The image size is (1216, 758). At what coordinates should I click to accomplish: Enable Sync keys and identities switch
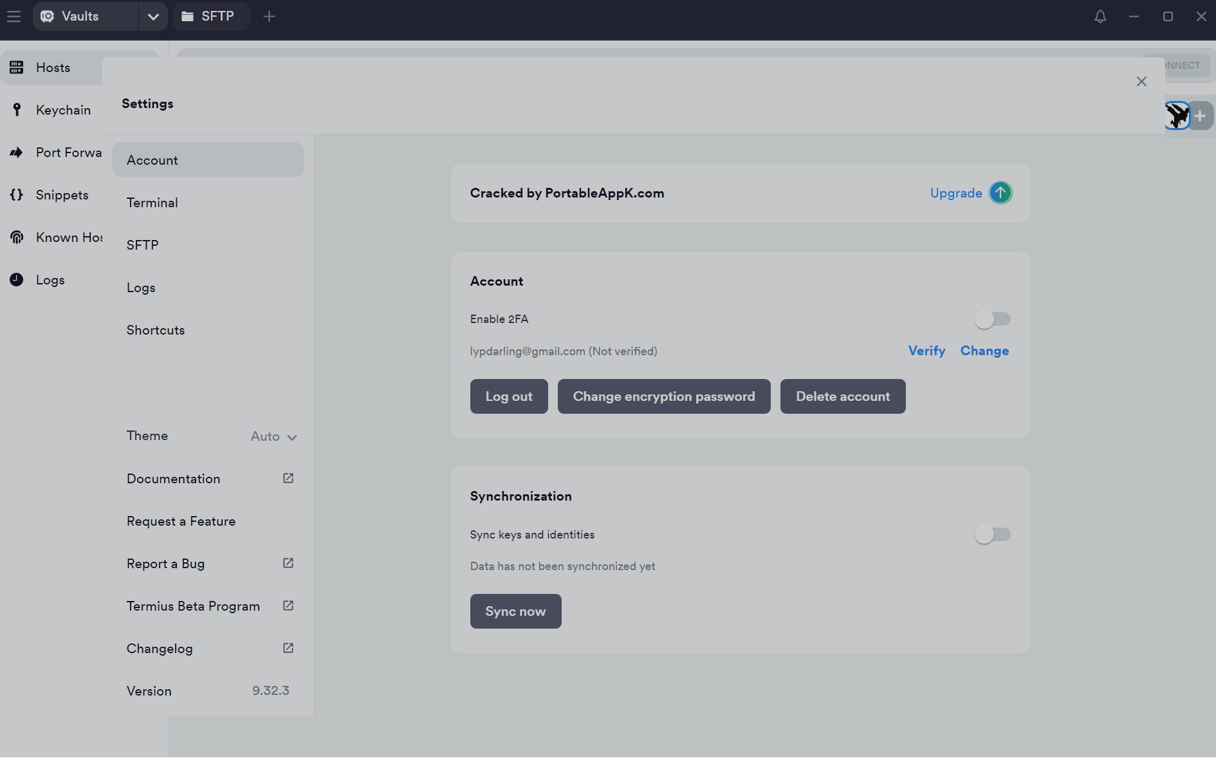[x=992, y=535]
